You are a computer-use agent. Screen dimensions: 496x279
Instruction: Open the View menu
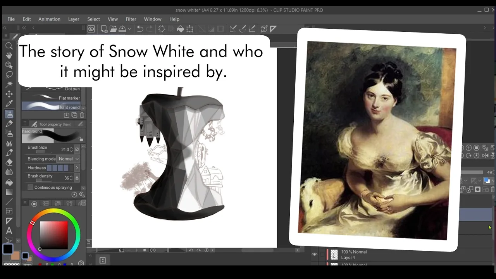pos(113,19)
